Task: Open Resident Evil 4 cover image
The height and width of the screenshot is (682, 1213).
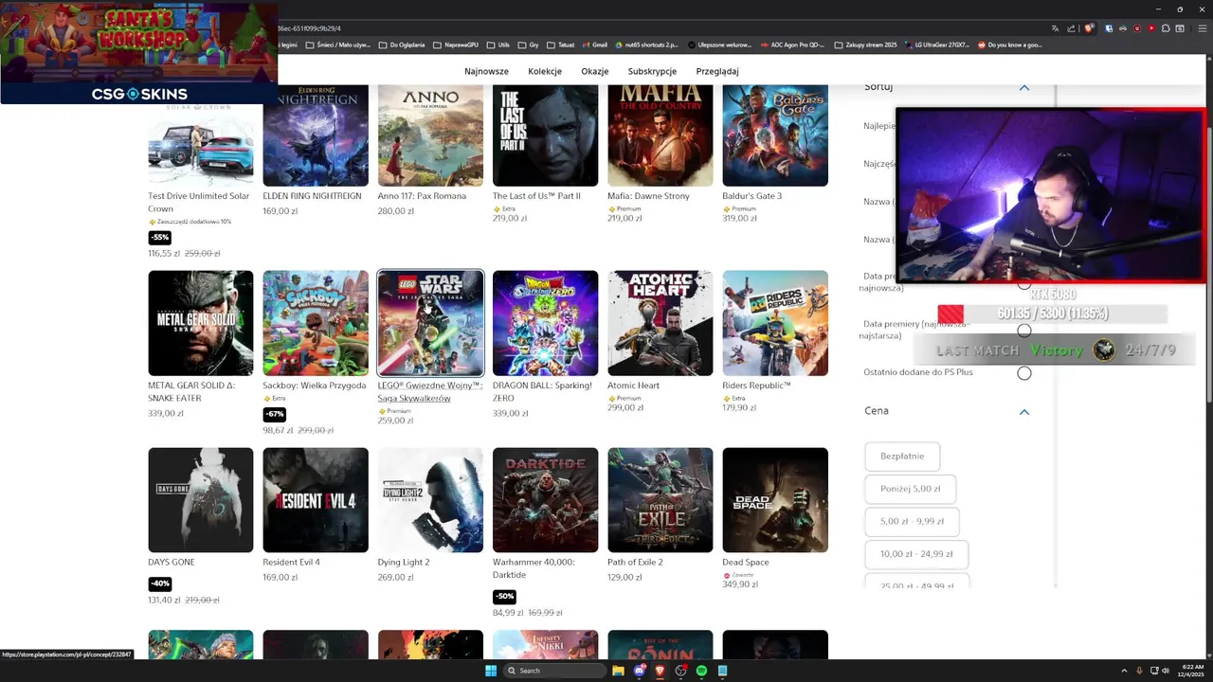Action: pyautogui.click(x=316, y=500)
